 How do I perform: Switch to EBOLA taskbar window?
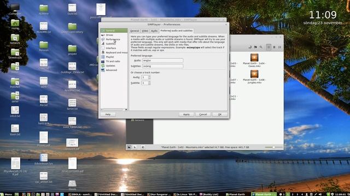[80, 194]
